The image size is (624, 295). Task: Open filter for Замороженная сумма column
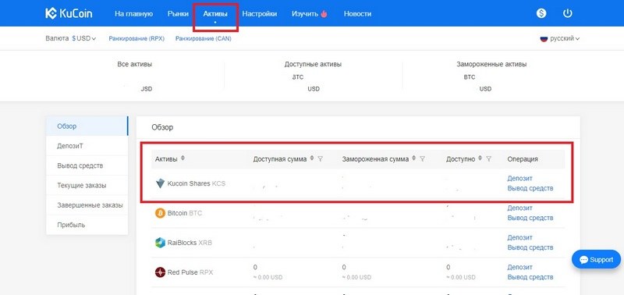[x=422, y=159]
